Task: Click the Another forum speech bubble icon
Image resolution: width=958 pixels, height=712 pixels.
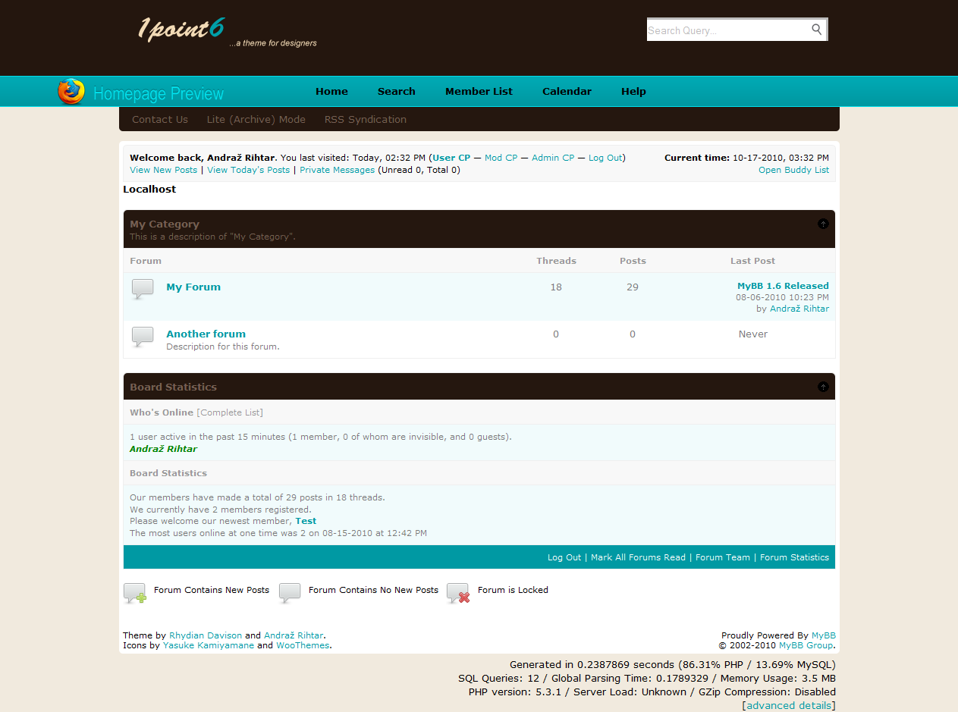Action: (x=143, y=337)
